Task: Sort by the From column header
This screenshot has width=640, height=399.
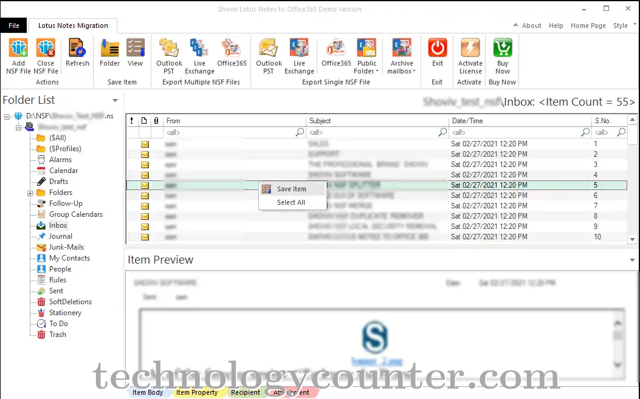Action: pyautogui.click(x=234, y=121)
